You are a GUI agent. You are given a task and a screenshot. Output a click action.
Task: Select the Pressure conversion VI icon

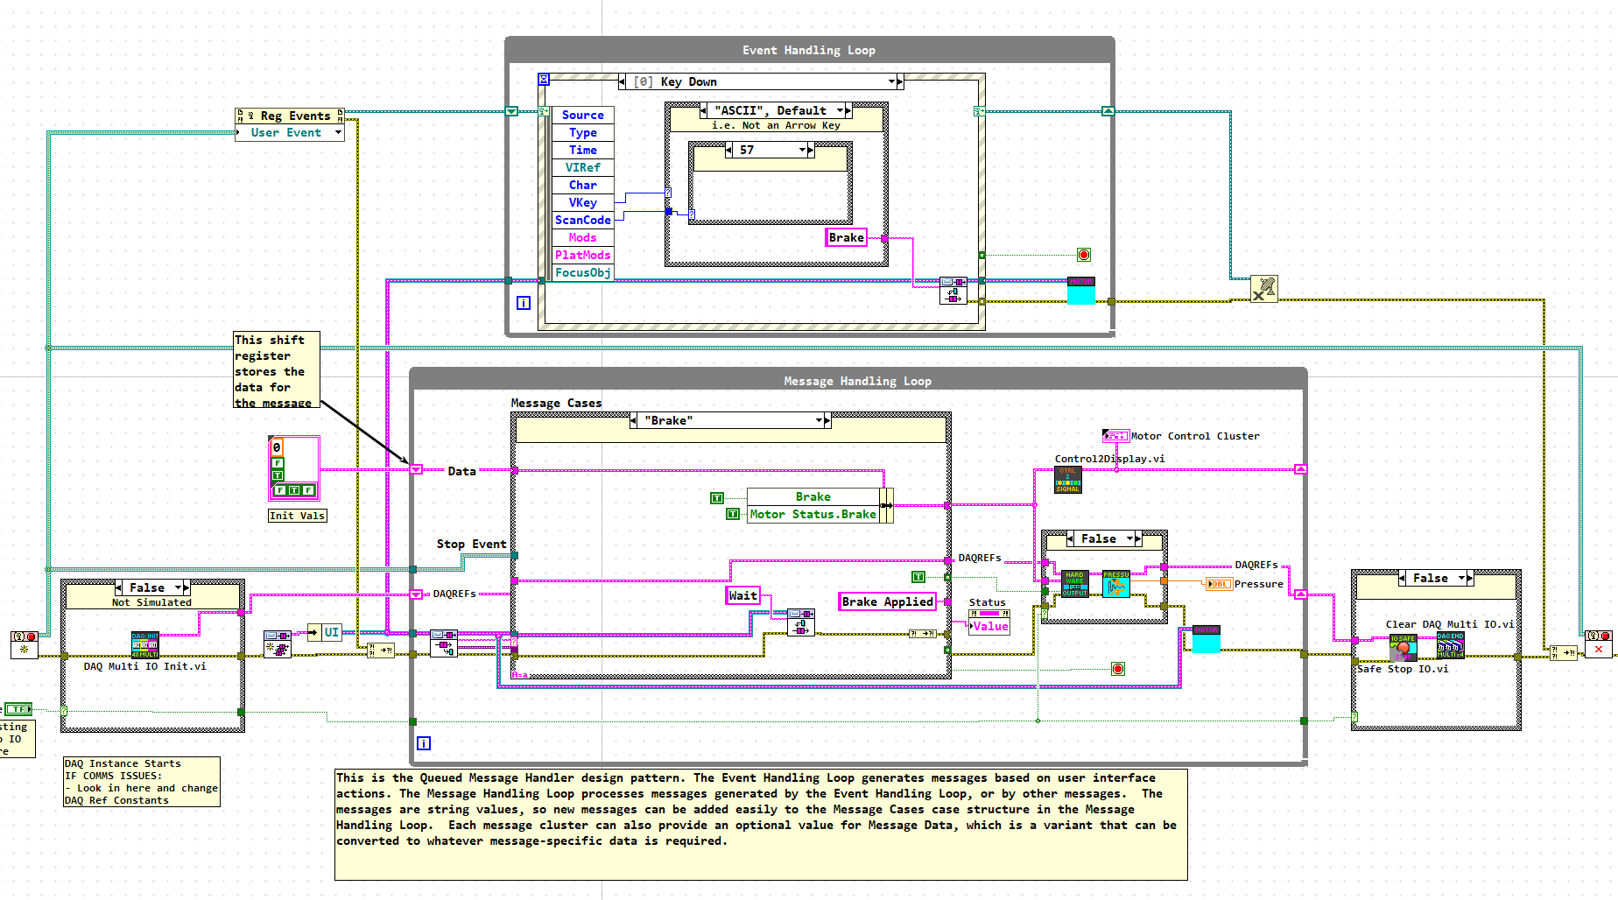(x=1118, y=585)
